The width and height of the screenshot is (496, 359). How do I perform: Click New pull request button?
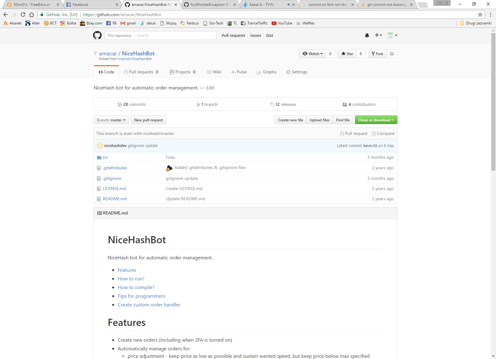(148, 120)
